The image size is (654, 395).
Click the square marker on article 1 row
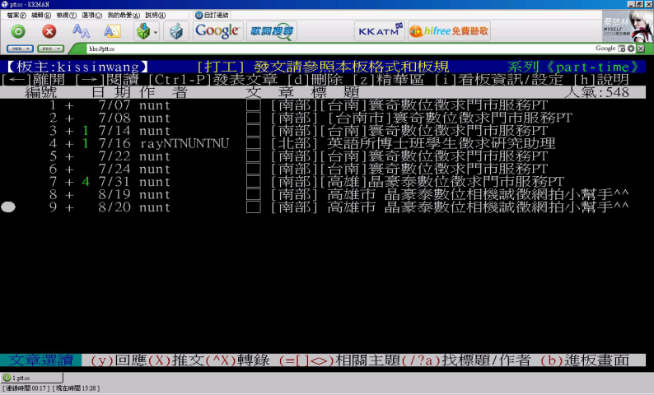click(253, 105)
